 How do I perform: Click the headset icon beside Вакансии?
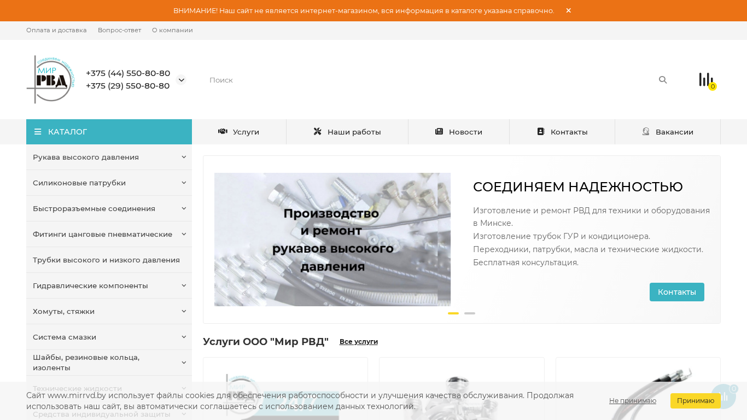(646, 132)
